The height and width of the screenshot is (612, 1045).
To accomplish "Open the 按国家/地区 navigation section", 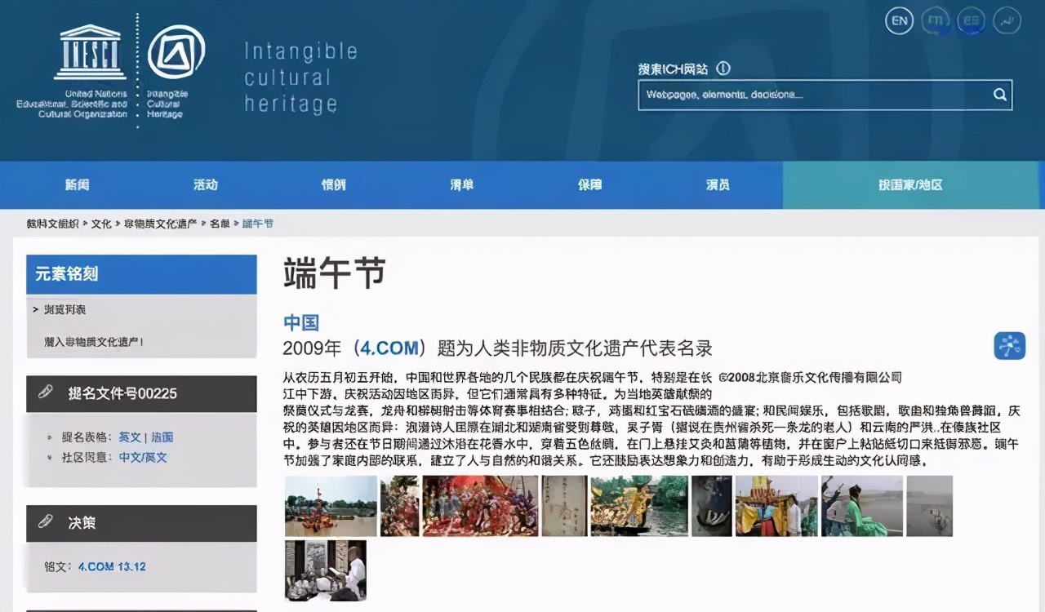I will click(x=909, y=184).
